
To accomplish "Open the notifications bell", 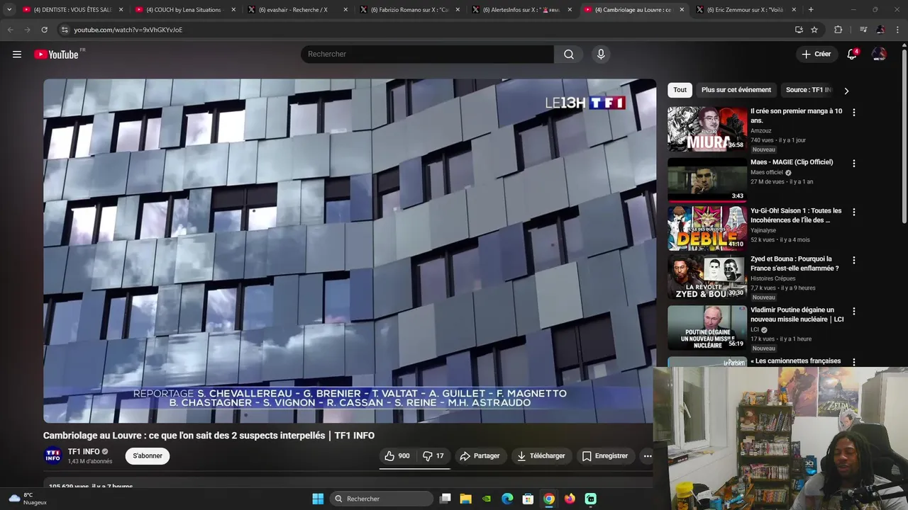I will point(852,55).
